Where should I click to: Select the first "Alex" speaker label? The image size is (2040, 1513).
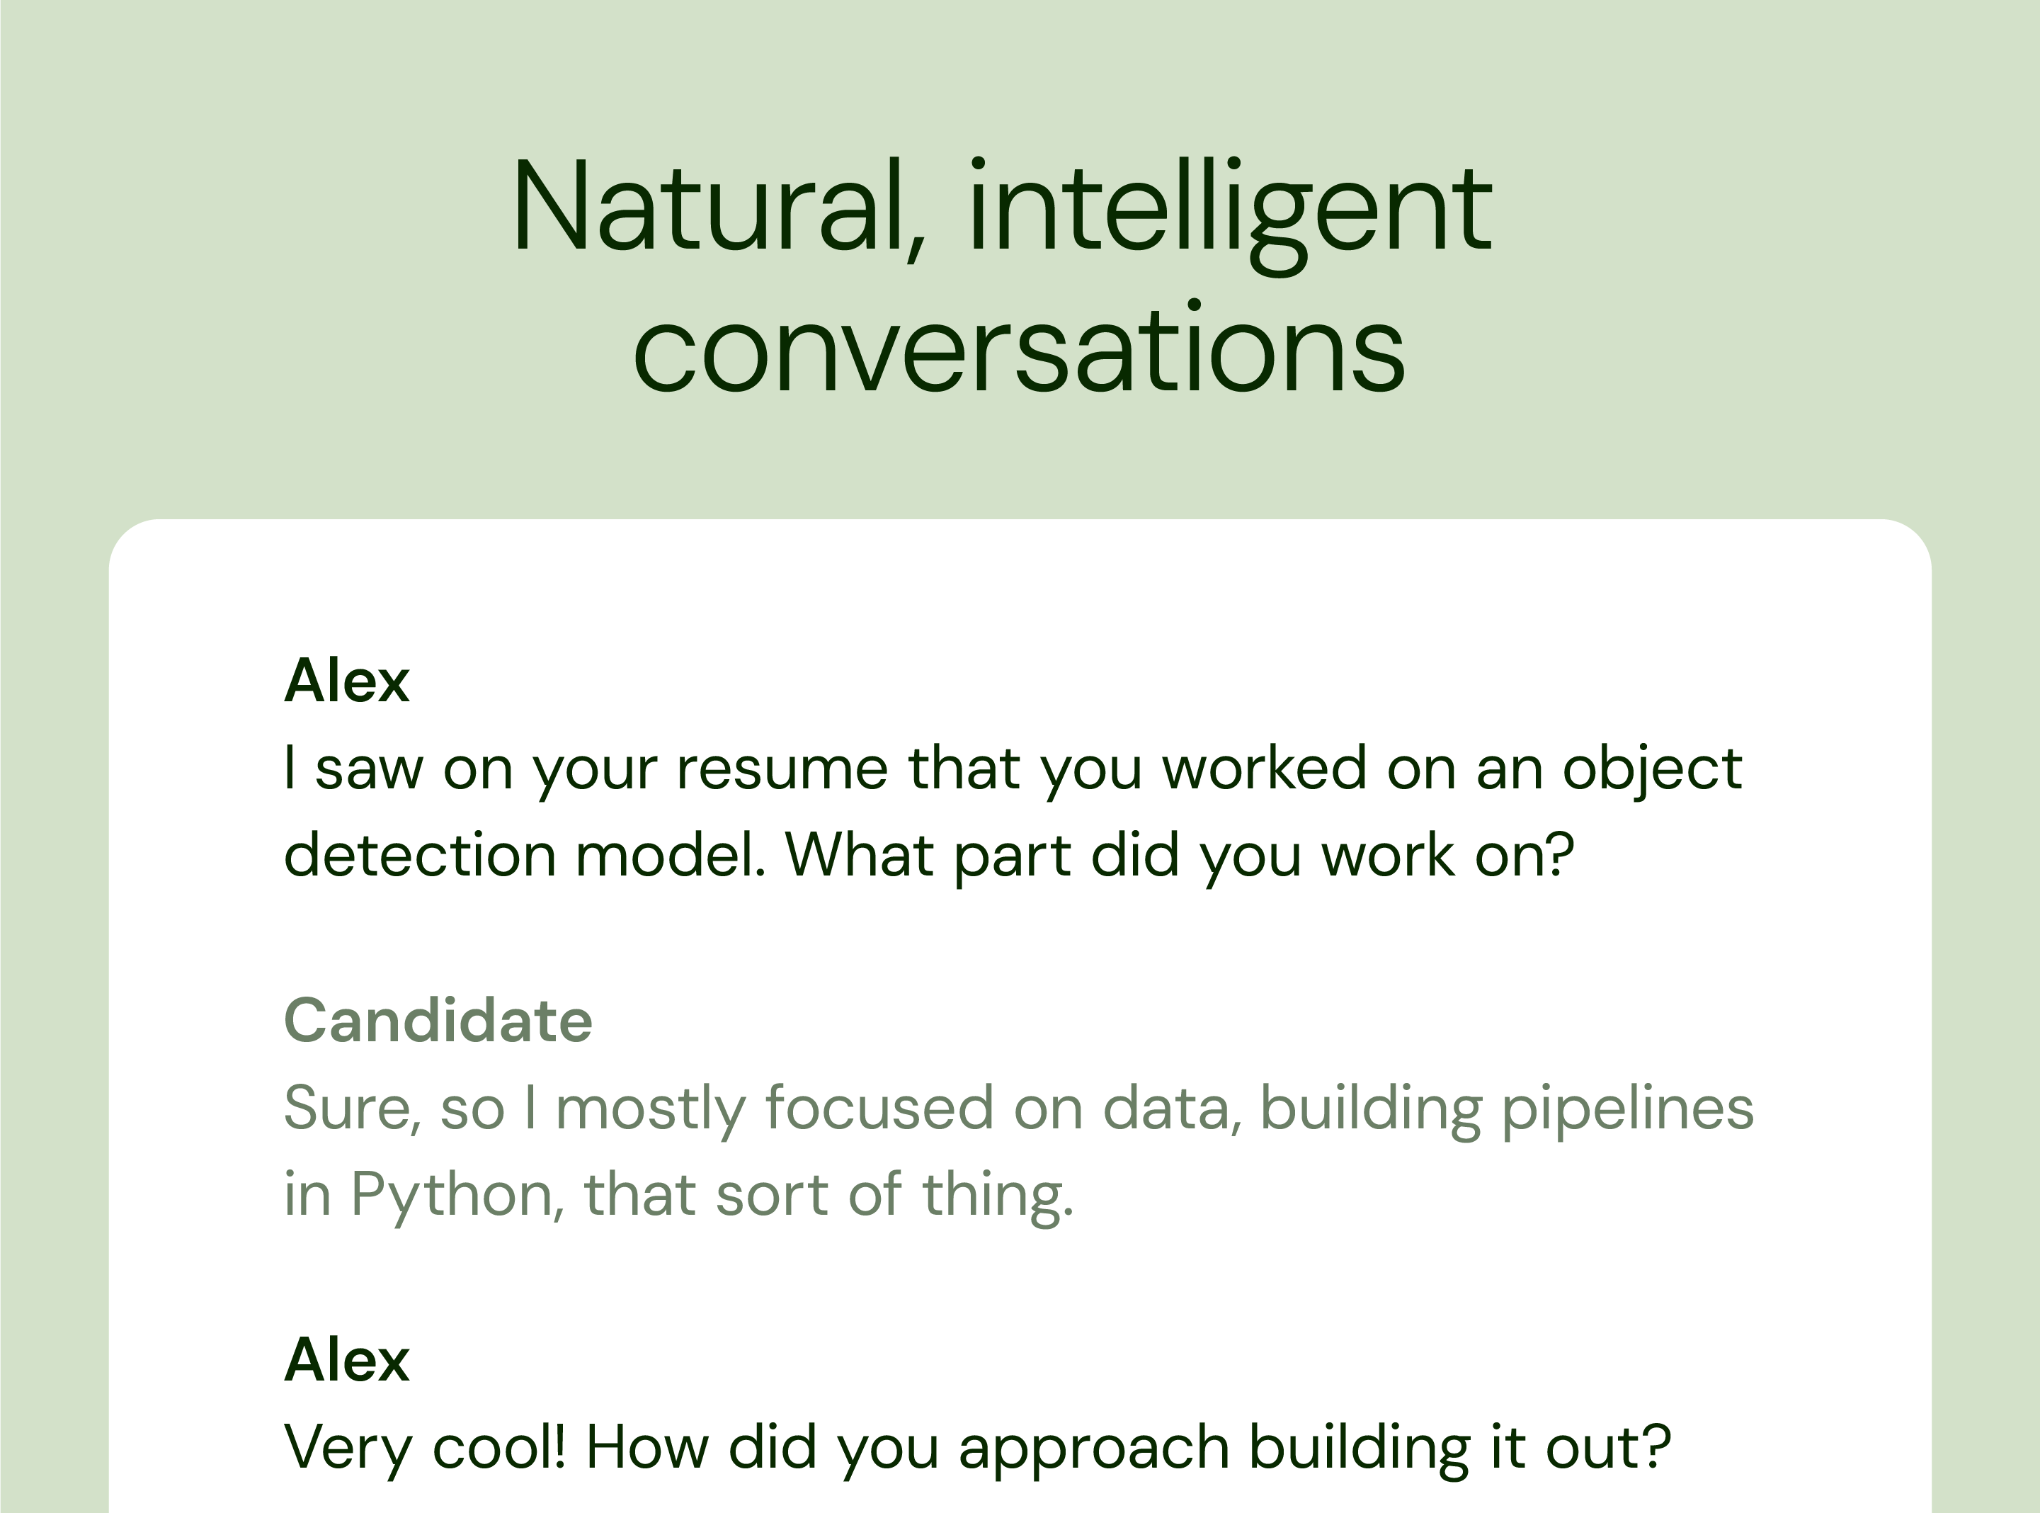coord(347,681)
